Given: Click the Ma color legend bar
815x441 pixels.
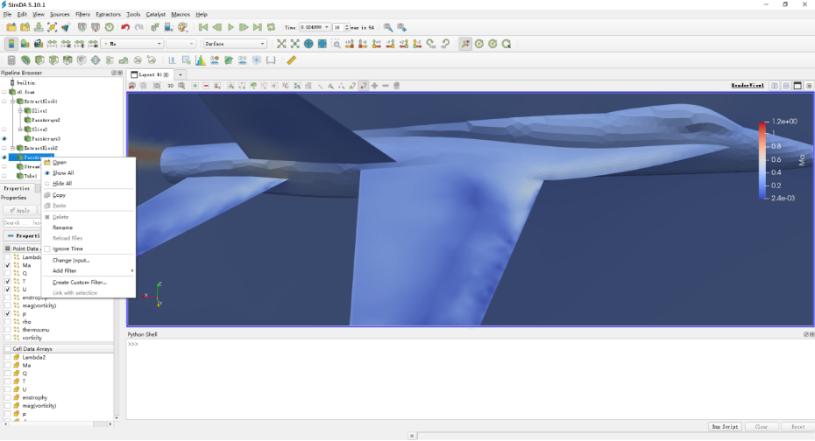Looking at the screenshot, I should [x=762, y=160].
